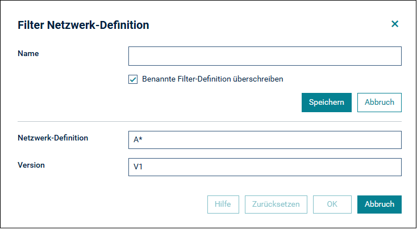Click Abbruch next to Speichern
The image size is (417, 230).
point(380,103)
